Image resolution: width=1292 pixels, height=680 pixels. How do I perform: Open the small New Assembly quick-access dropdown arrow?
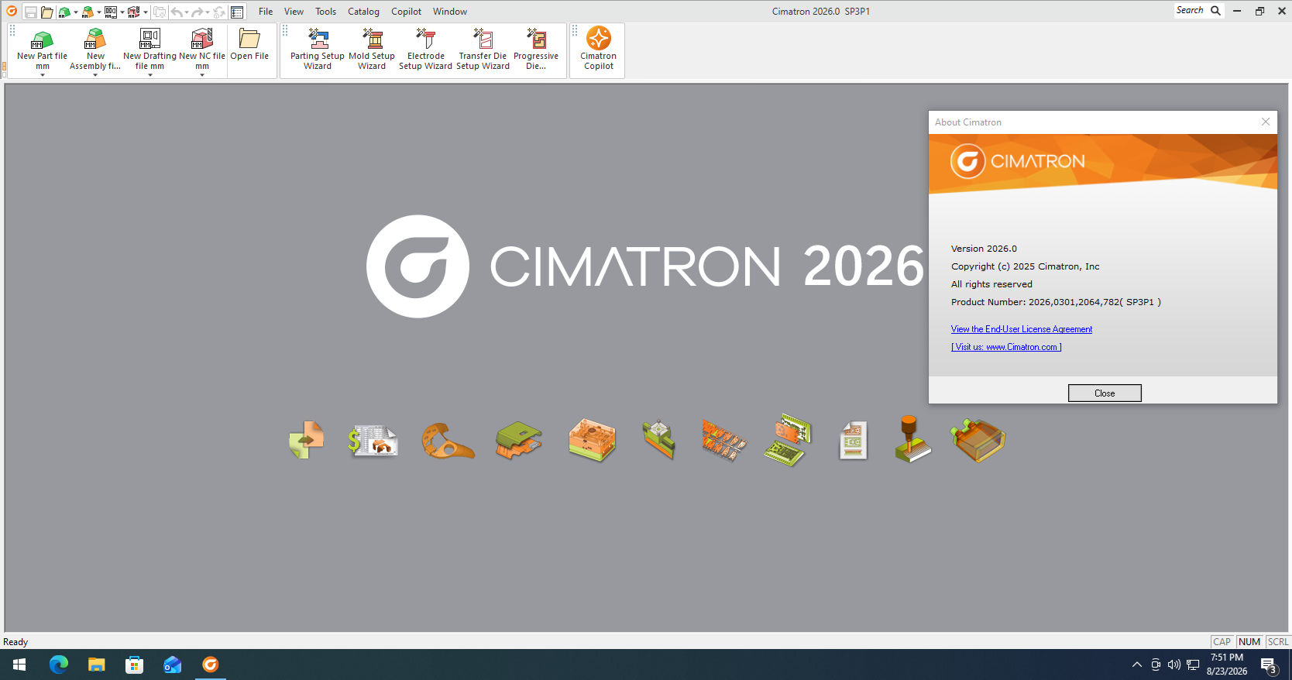[x=99, y=12]
